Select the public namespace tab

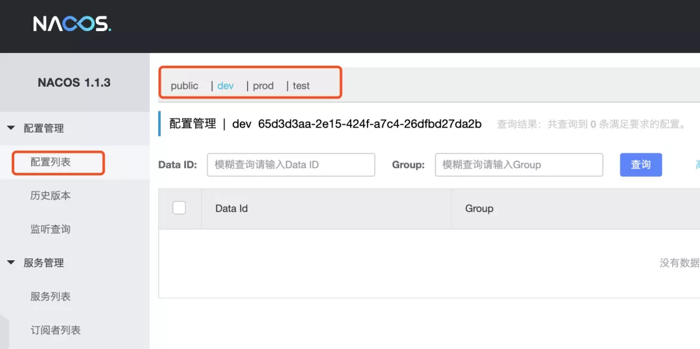pyautogui.click(x=184, y=85)
